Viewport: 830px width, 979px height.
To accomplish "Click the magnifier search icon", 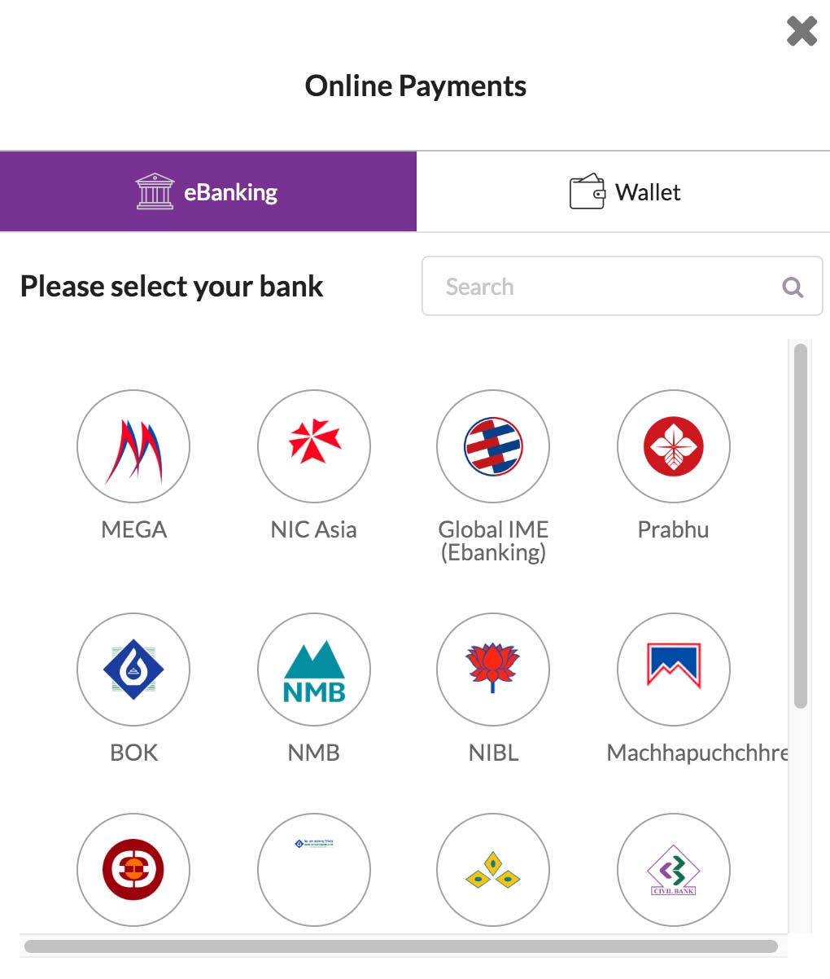I will tap(793, 287).
